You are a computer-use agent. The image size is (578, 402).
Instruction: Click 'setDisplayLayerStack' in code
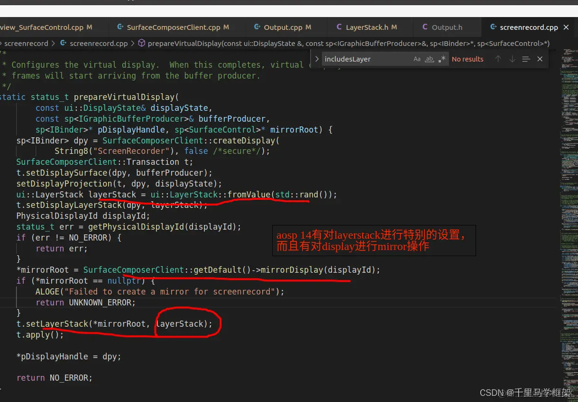(74, 205)
